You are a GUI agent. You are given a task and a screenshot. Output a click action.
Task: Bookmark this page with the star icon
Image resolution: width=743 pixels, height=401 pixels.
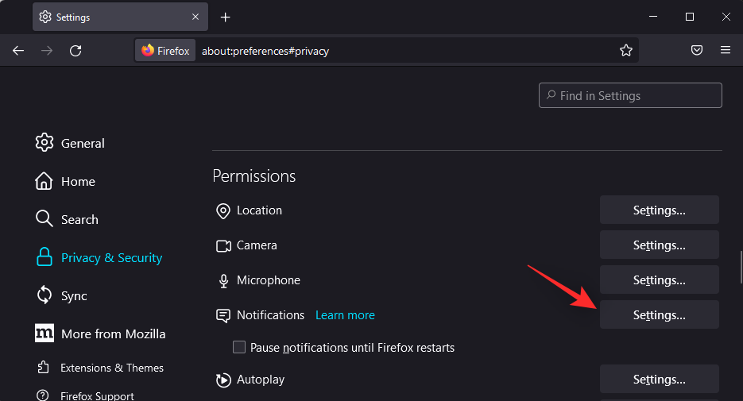(x=625, y=51)
